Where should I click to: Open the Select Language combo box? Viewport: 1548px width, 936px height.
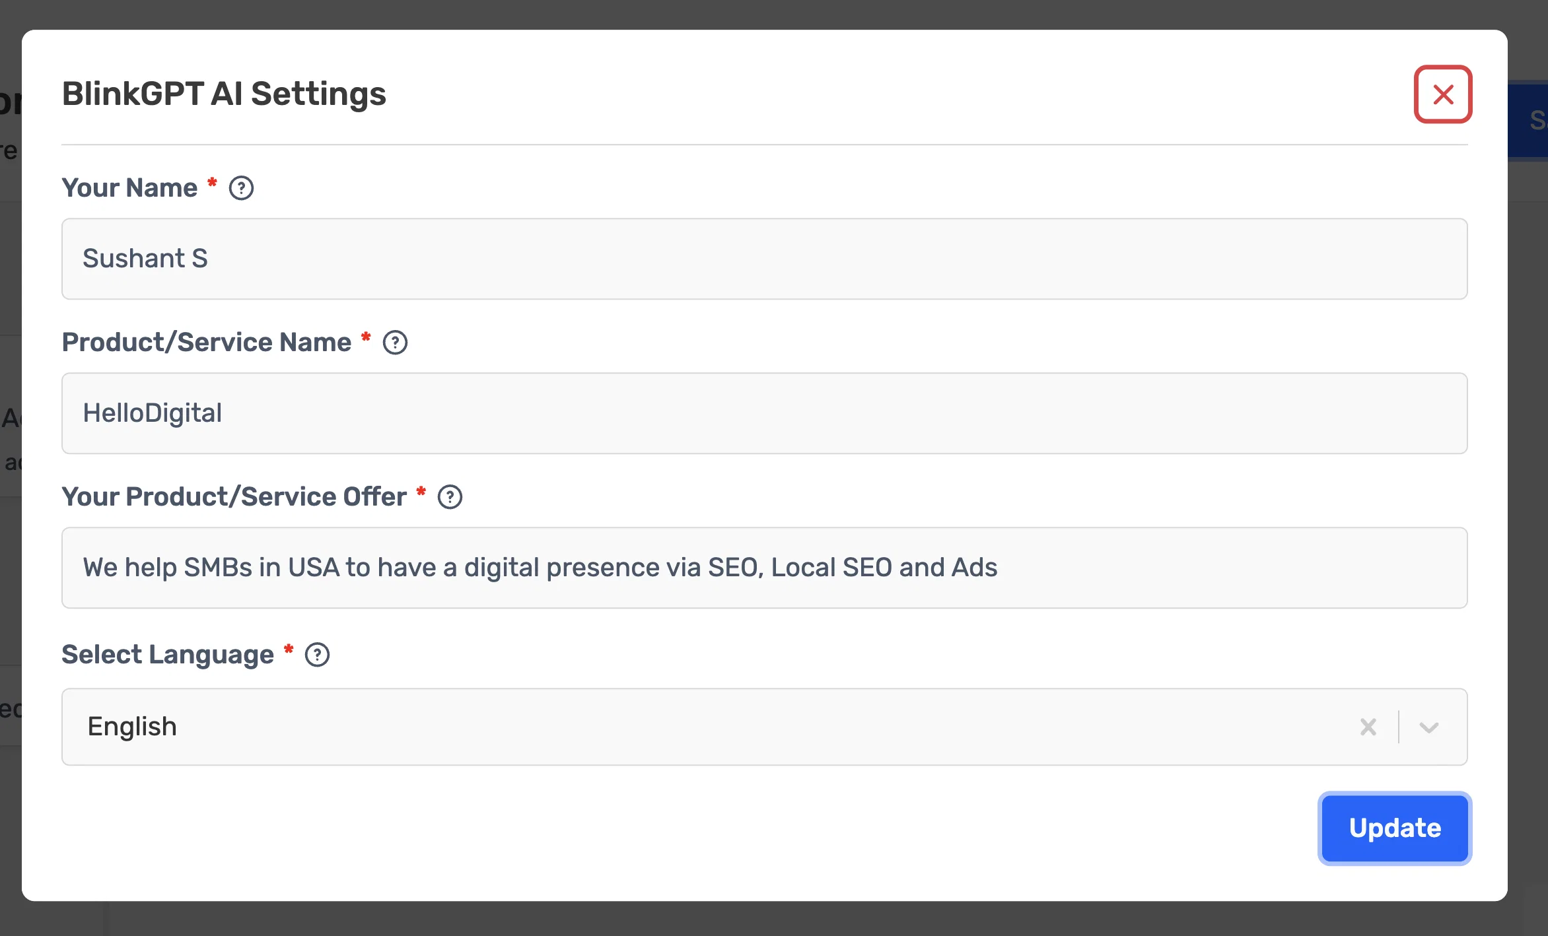765,727
